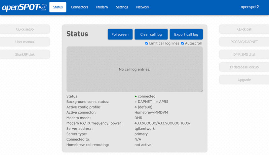Click the 'Status' panel heading
This screenshot has width=269, height=155.
77,34
